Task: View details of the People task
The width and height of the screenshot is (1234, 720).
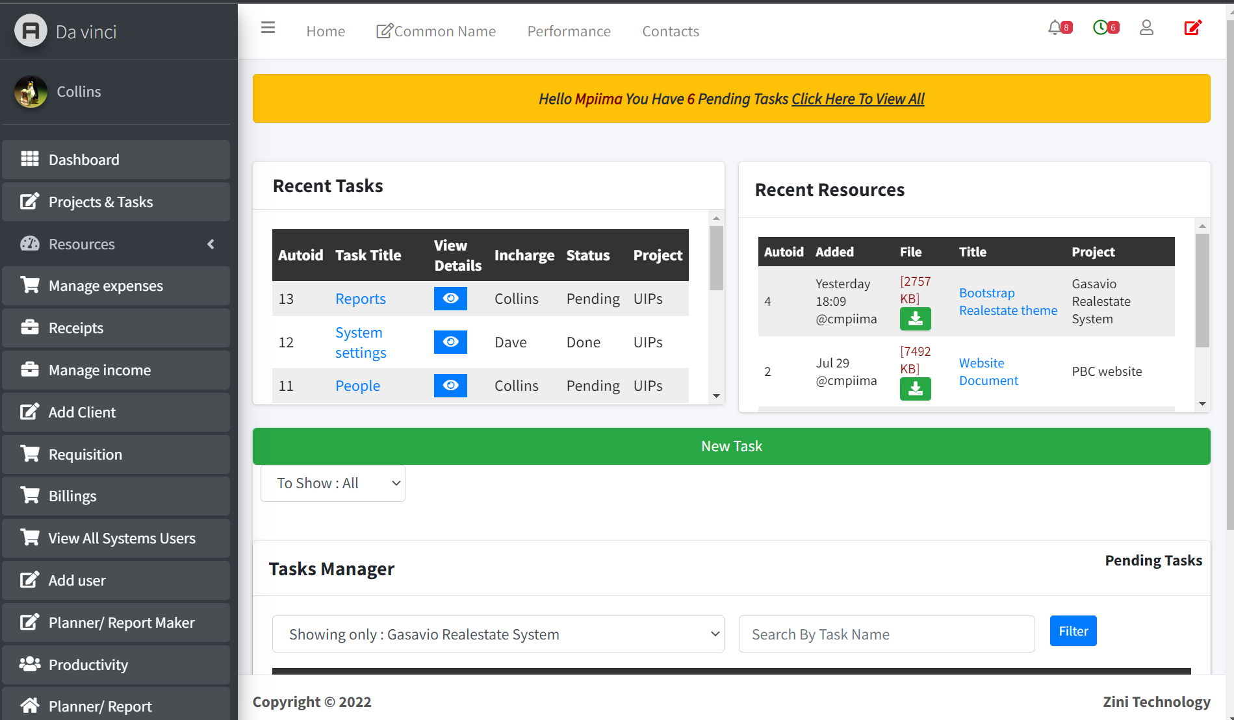Action: pyautogui.click(x=450, y=386)
